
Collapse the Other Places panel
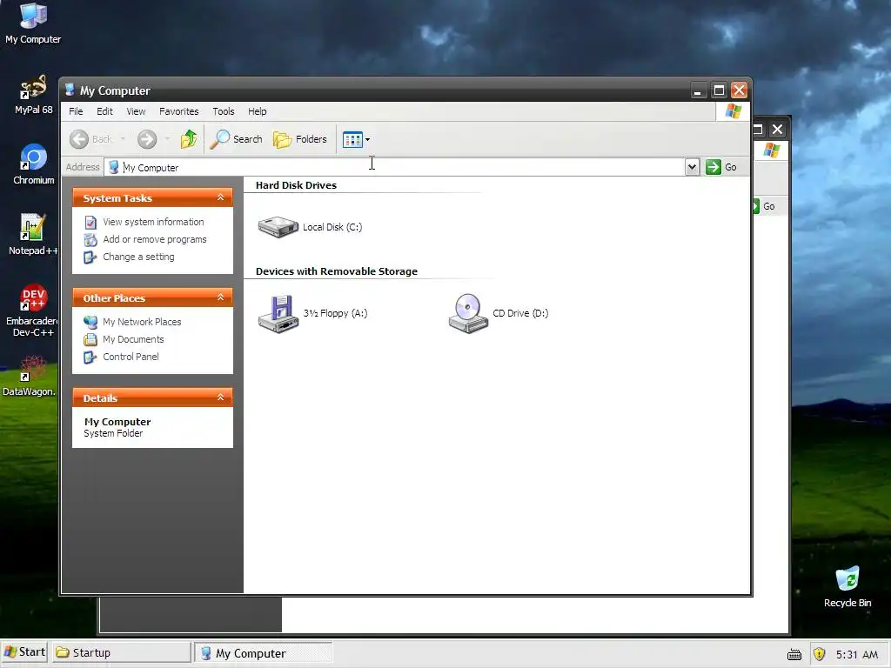click(220, 297)
